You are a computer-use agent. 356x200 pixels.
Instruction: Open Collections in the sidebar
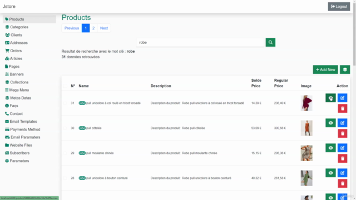coord(29,82)
